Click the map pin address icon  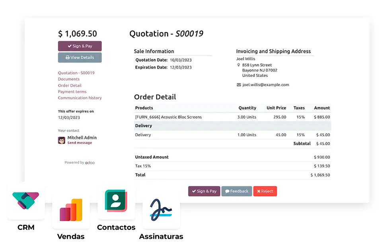239,65
